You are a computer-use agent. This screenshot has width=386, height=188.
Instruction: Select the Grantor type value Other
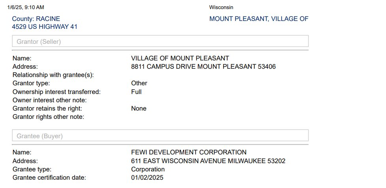click(139, 83)
